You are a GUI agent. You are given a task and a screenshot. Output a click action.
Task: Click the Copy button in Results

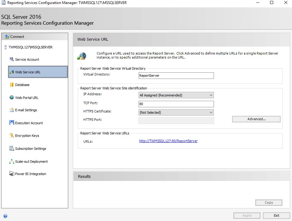click(269, 203)
